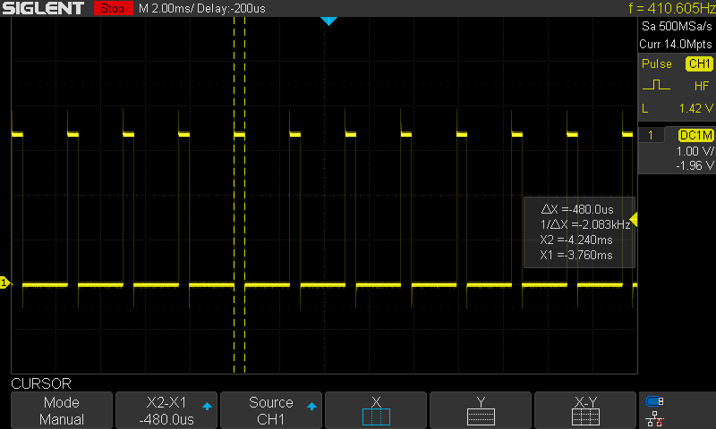Click the trigger level 1.42 V value
The width and height of the screenshot is (716, 429).
pos(695,108)
